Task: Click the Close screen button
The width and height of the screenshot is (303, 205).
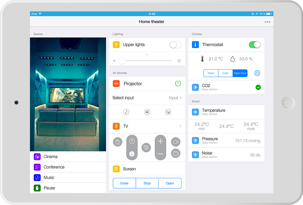Action: [124, 183]
